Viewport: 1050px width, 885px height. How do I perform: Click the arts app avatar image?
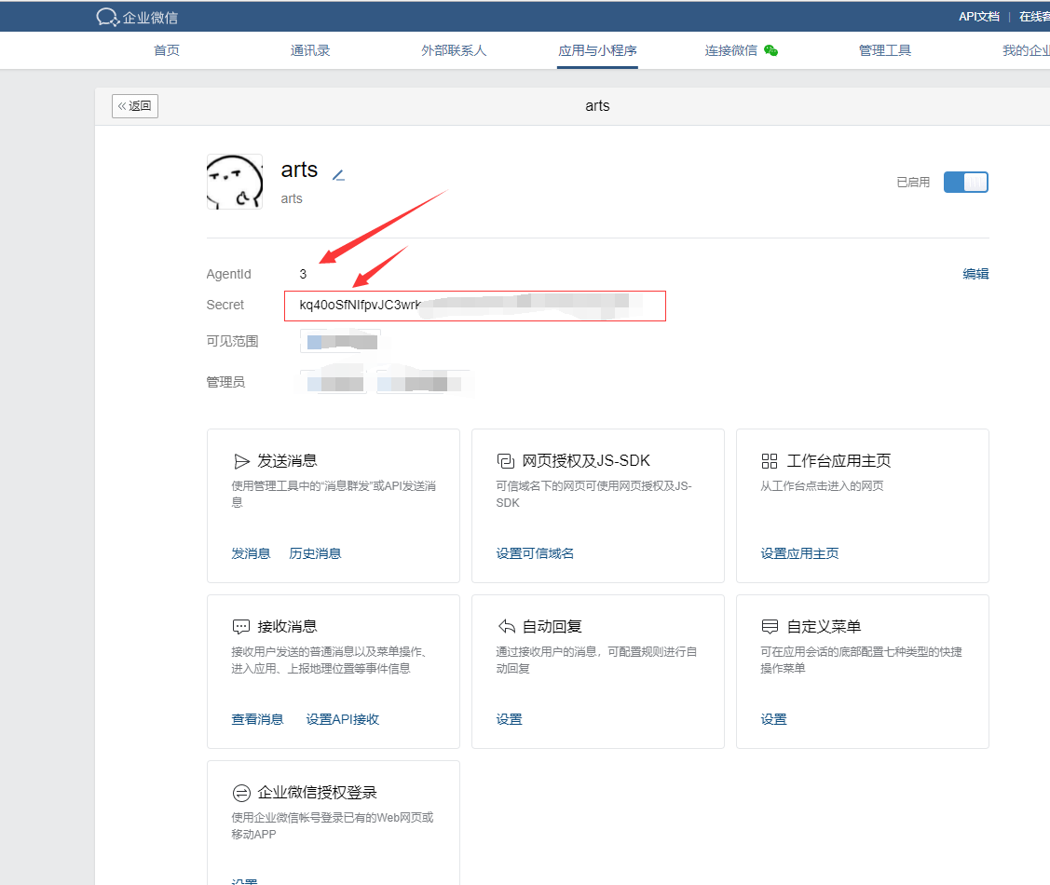(x=235, y=182)
